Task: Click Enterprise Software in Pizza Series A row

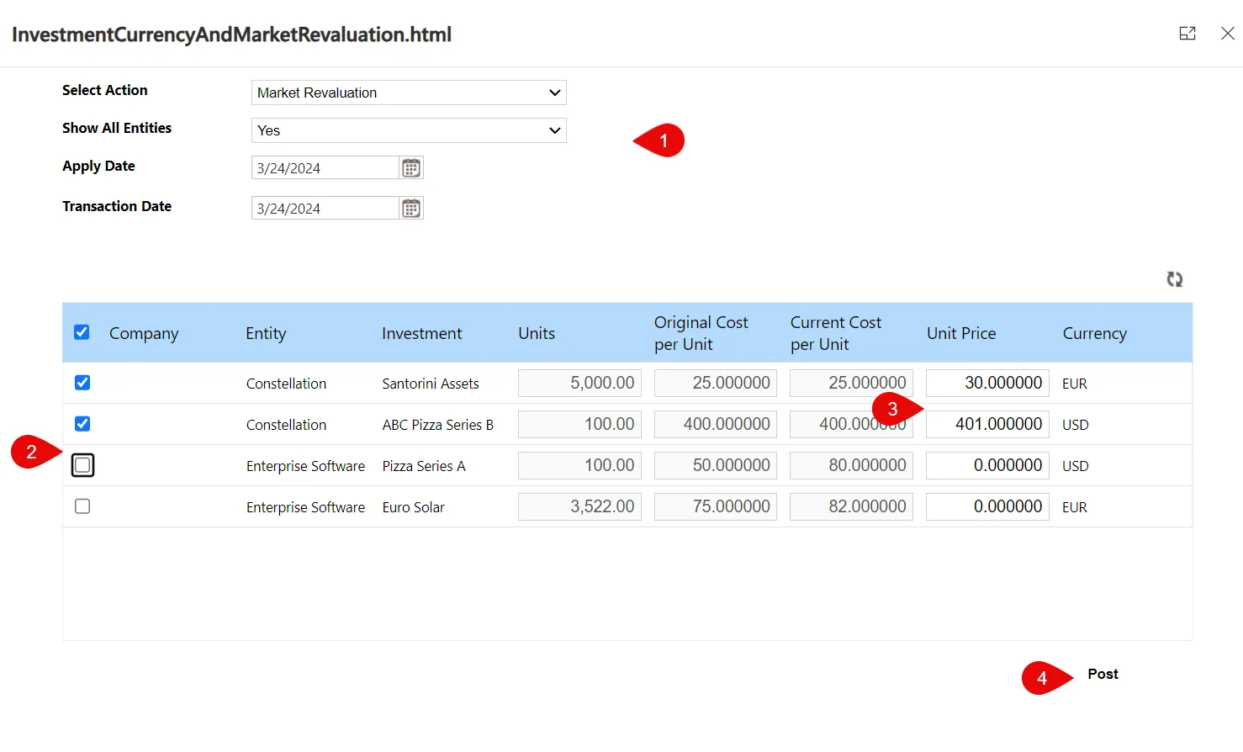Action: coord(305,466)
